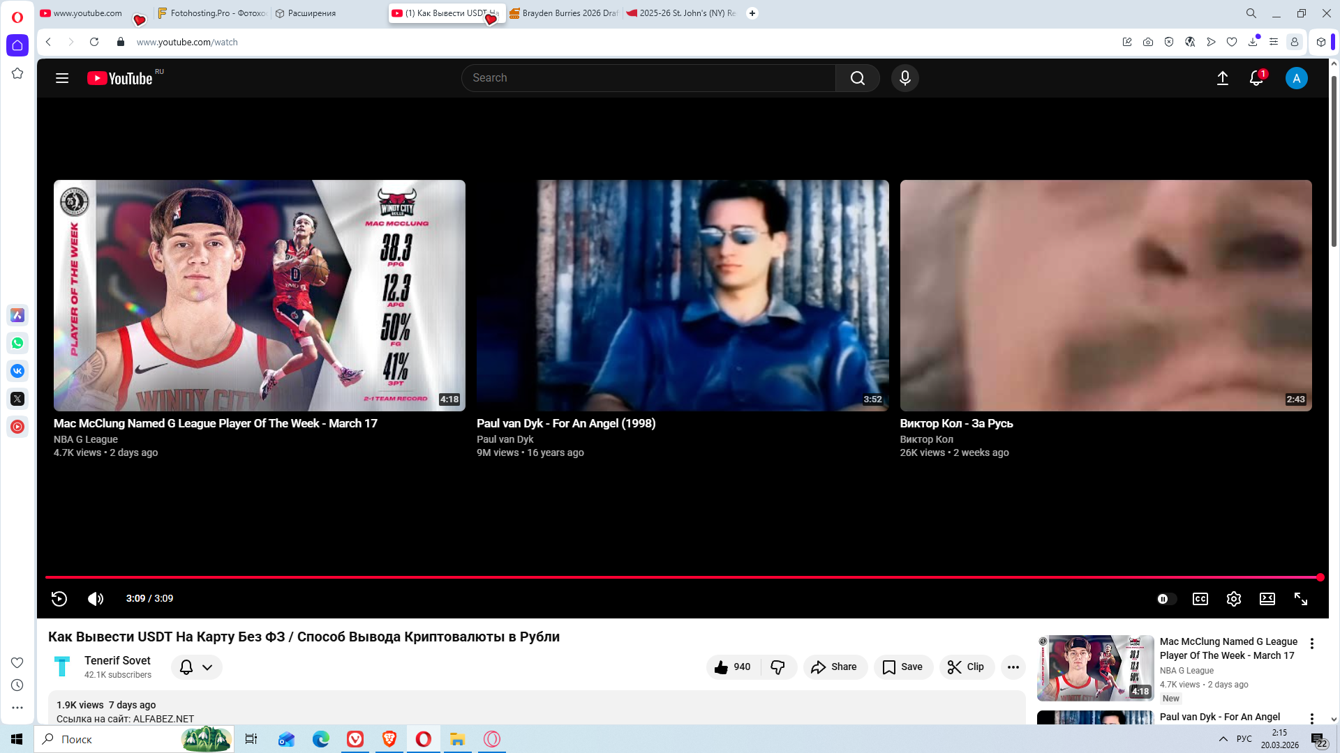Click the voice search microphone icon
1340x753 pixels.
[904, 78]
